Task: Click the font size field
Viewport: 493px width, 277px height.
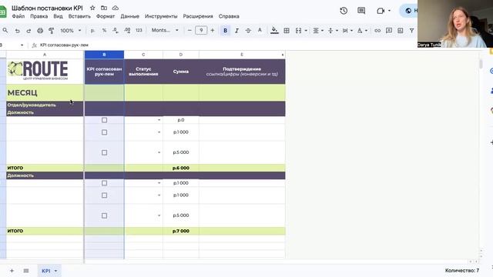Action: [201, 31]
